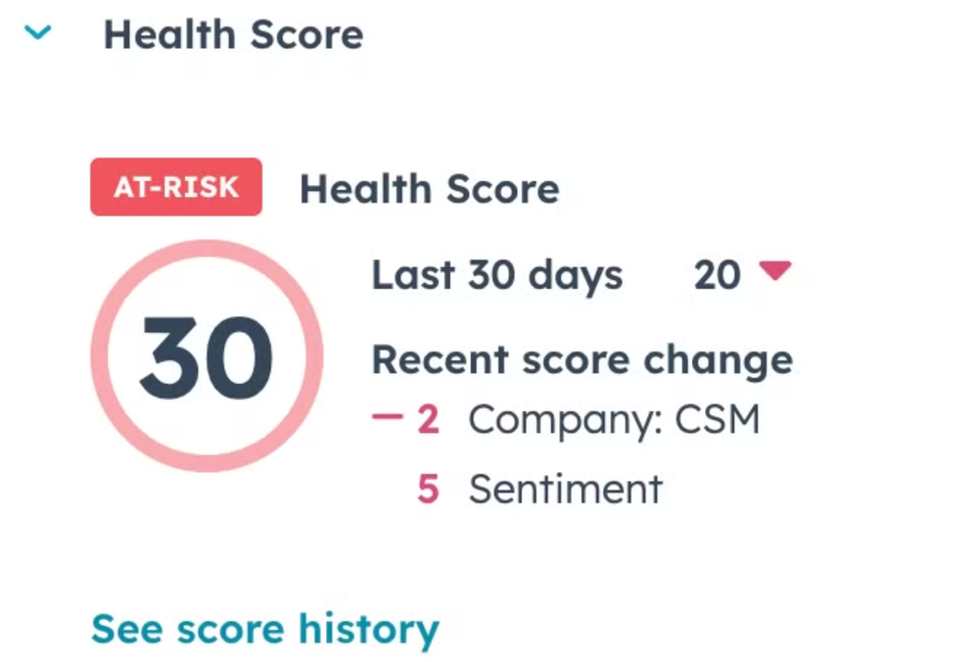Click the 20 value next to Last 30 days
Image resolution: width=979 pixels, height=662 pixels.
click(717, 275)
